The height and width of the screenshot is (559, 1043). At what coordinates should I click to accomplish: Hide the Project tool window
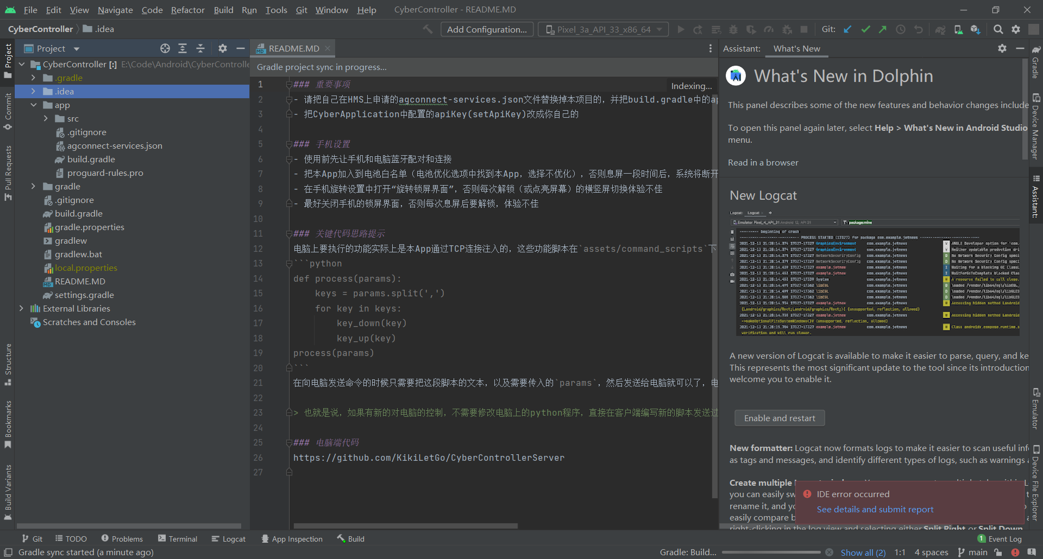pyautogui.click(x=241, y=48)
